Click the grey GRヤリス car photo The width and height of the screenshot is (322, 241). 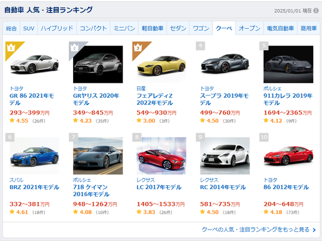point(98,64)
